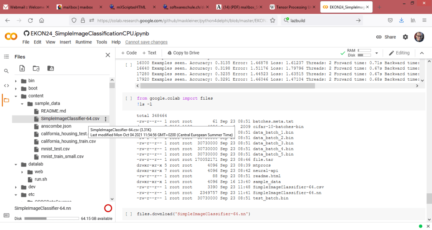Open the Tools menu
Viewport: 432px width, 230px height.
(101, 42)
